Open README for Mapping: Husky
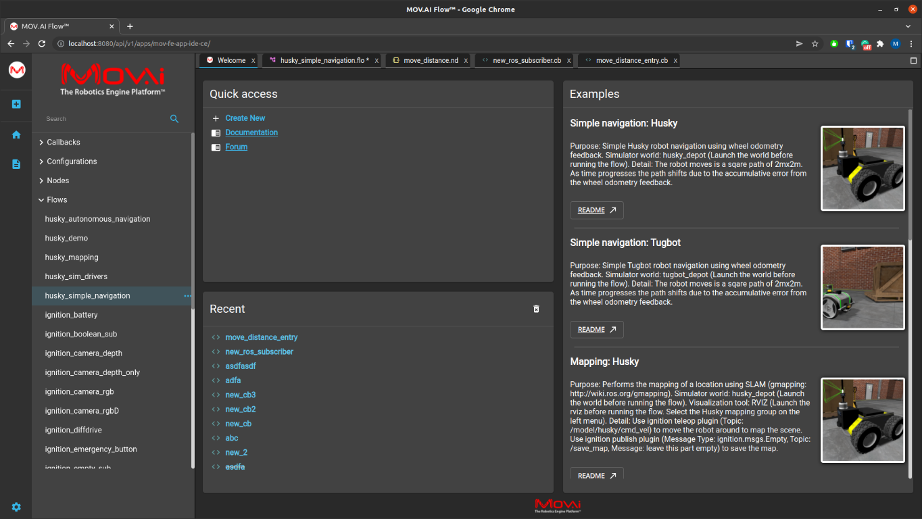 pos(597,475)
